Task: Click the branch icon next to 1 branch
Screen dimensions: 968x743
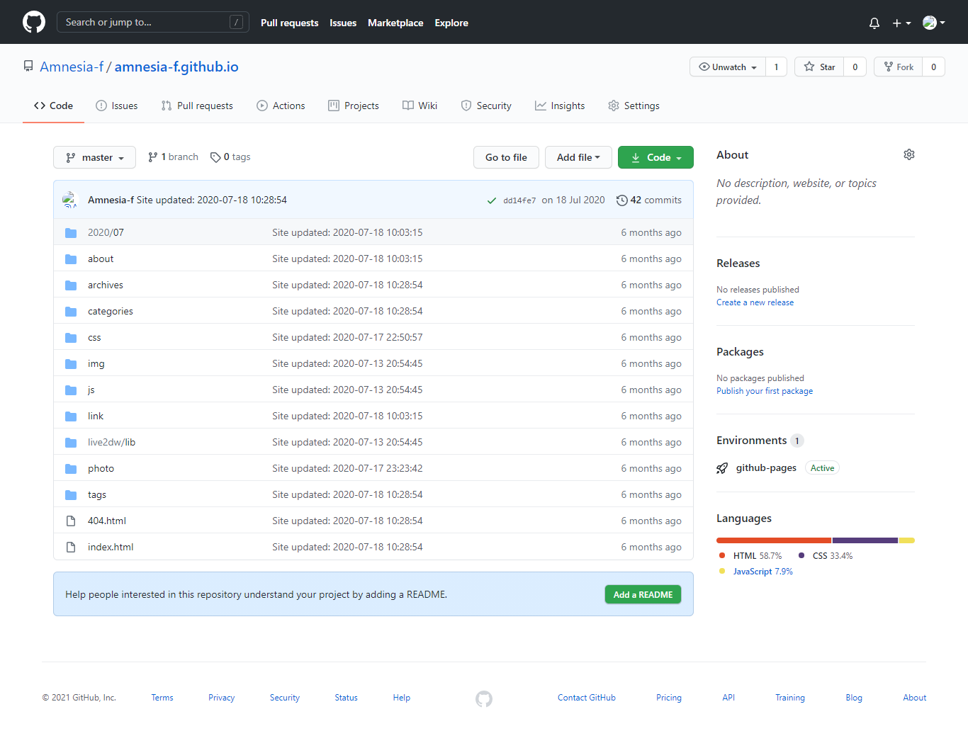Action: (x=152, y=157)
